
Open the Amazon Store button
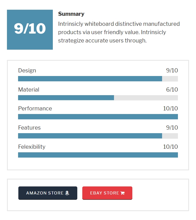(x=48, y=193)
